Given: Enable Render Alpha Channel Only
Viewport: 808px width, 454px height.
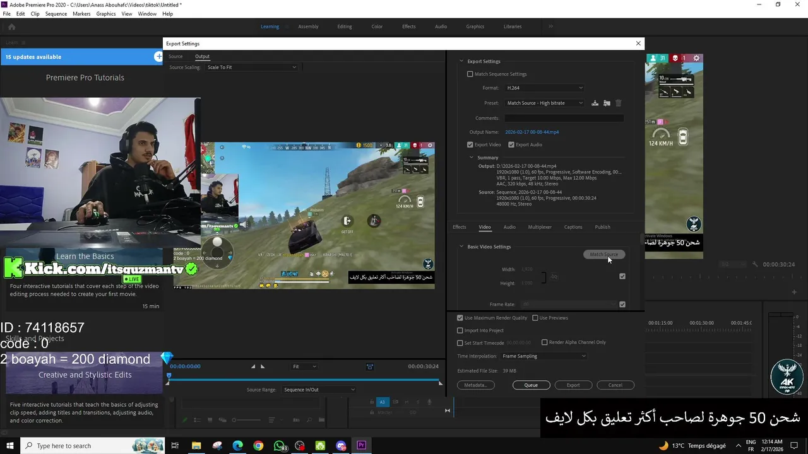Looking at the screenshot, I should tap(545, 342).
